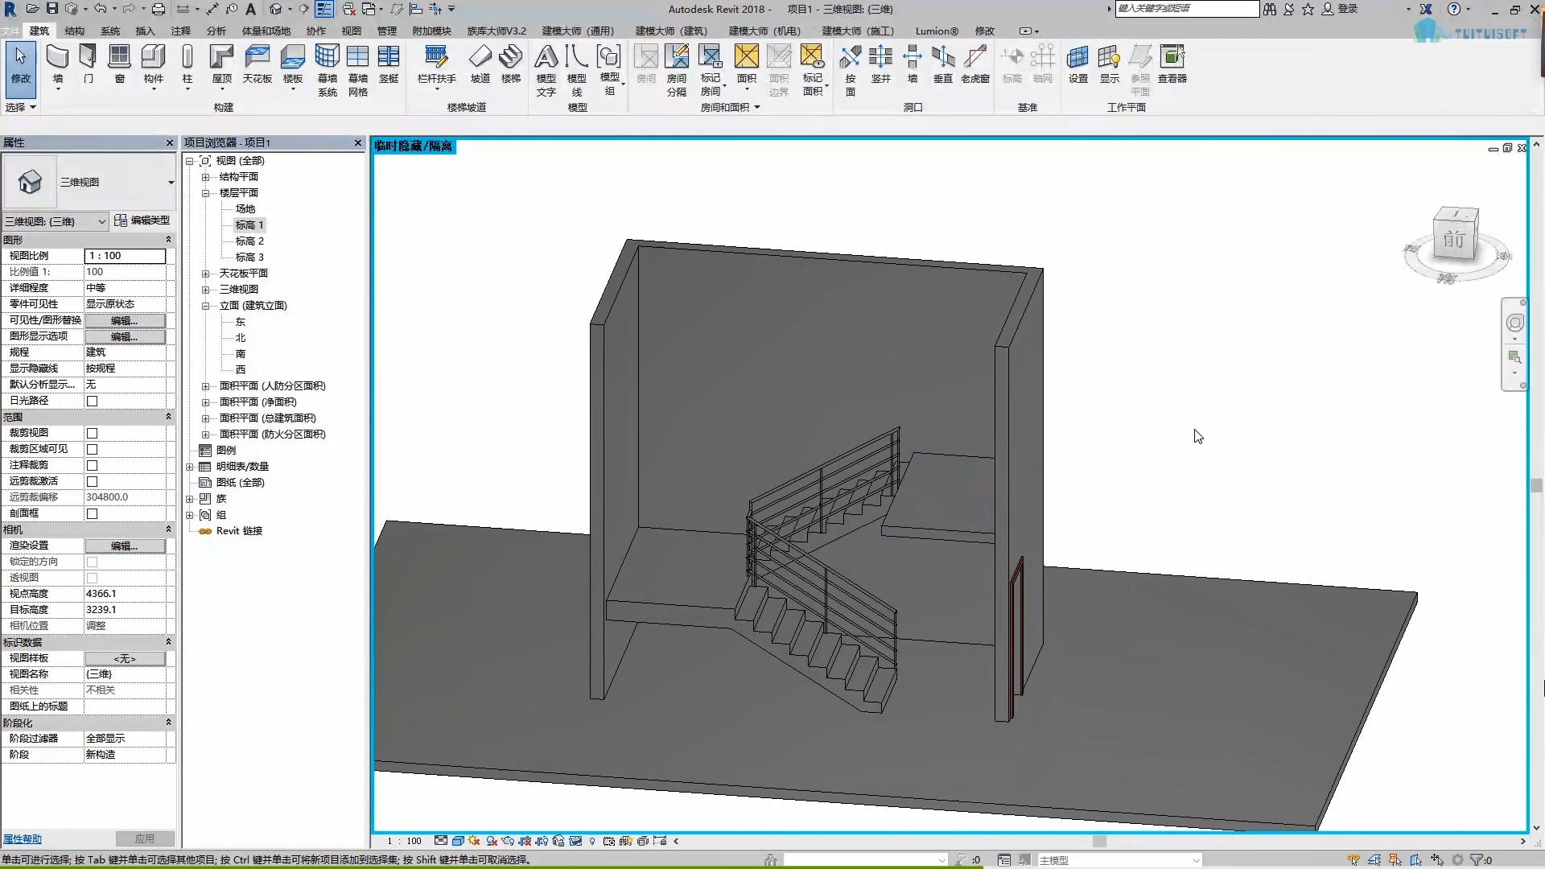The width and height of the screenshot is (1545, 869).
Task: Open the 三维视图 type selector dropdown
Action: [171, 183]
